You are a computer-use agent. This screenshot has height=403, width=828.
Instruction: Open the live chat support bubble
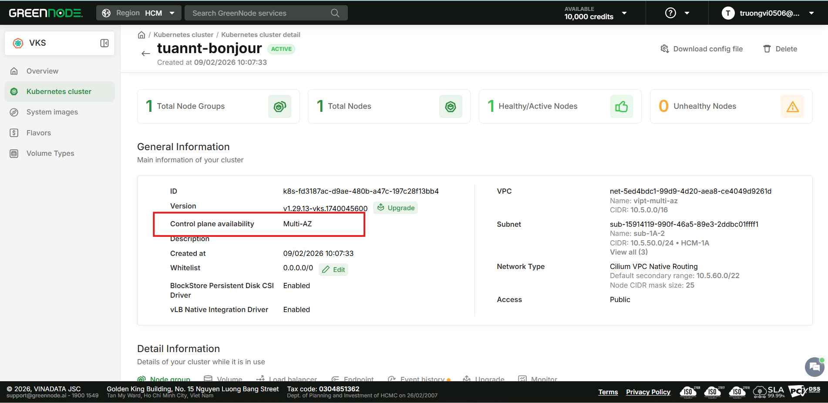(x=814, y=367)
